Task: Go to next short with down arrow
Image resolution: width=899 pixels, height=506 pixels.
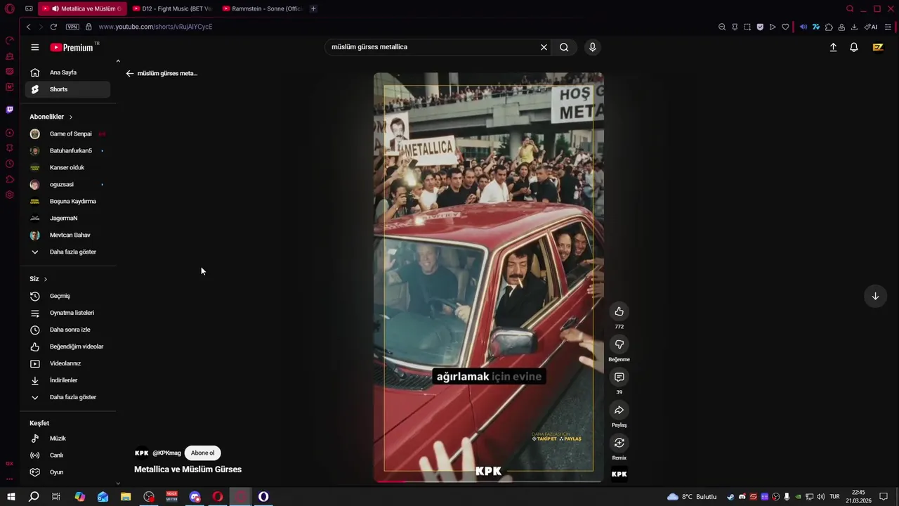Action: 875,296
